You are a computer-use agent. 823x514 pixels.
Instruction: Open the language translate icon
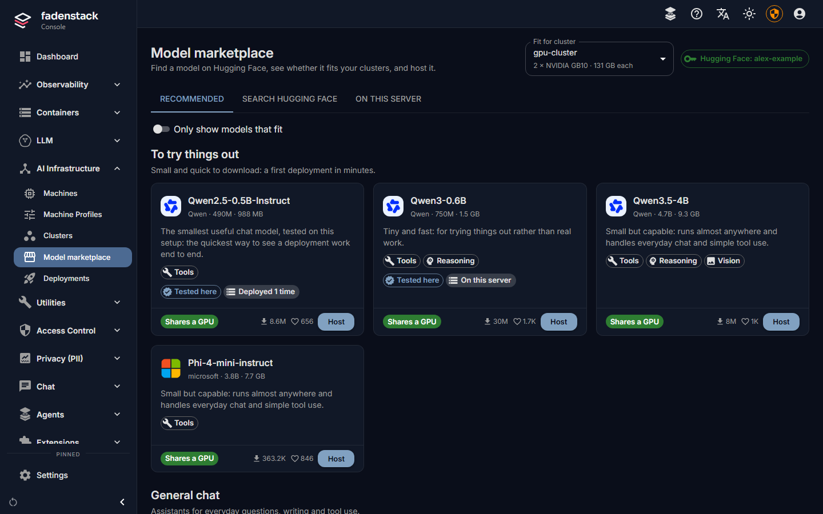point(723,14)
